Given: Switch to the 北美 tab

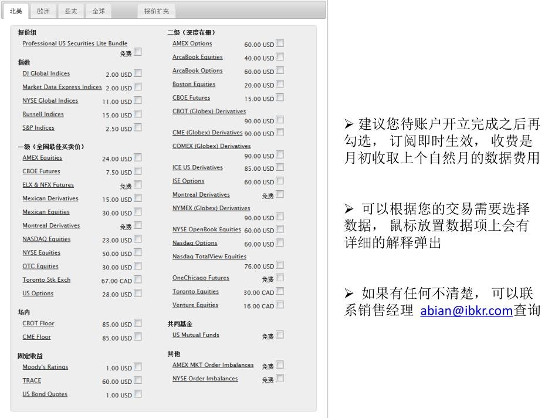Looking at the screenshot, I should pos(16,11).
